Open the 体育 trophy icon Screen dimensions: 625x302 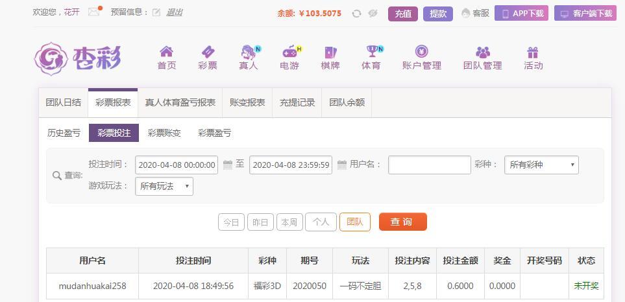pyautogui.click(x=372, y=52)
